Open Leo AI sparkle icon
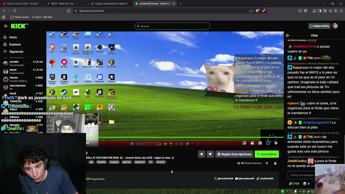This screenshot has height=194, width=345. pyautogui.click(x=330, y=11)
